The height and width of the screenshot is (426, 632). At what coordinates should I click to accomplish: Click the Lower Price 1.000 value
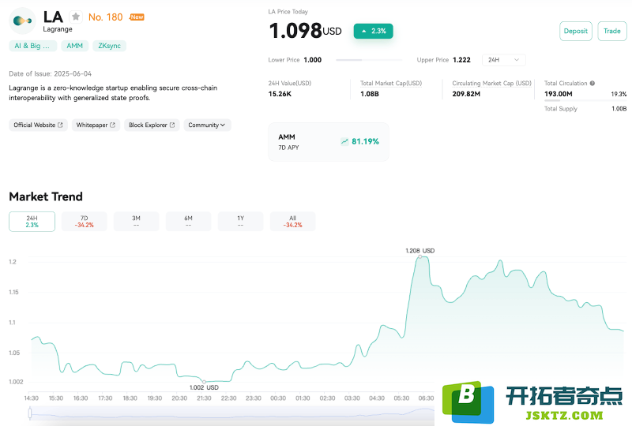[x=312, y=60]
